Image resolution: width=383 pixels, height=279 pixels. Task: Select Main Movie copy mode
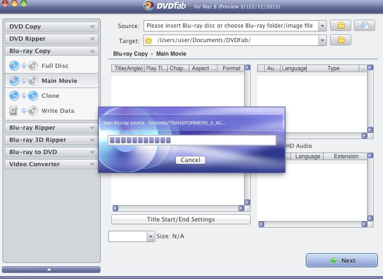pos(51,81)
